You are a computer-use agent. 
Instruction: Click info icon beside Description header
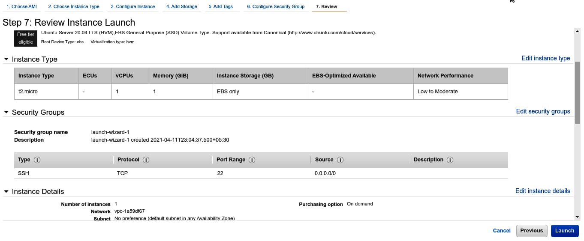click(x=450, y=160)
